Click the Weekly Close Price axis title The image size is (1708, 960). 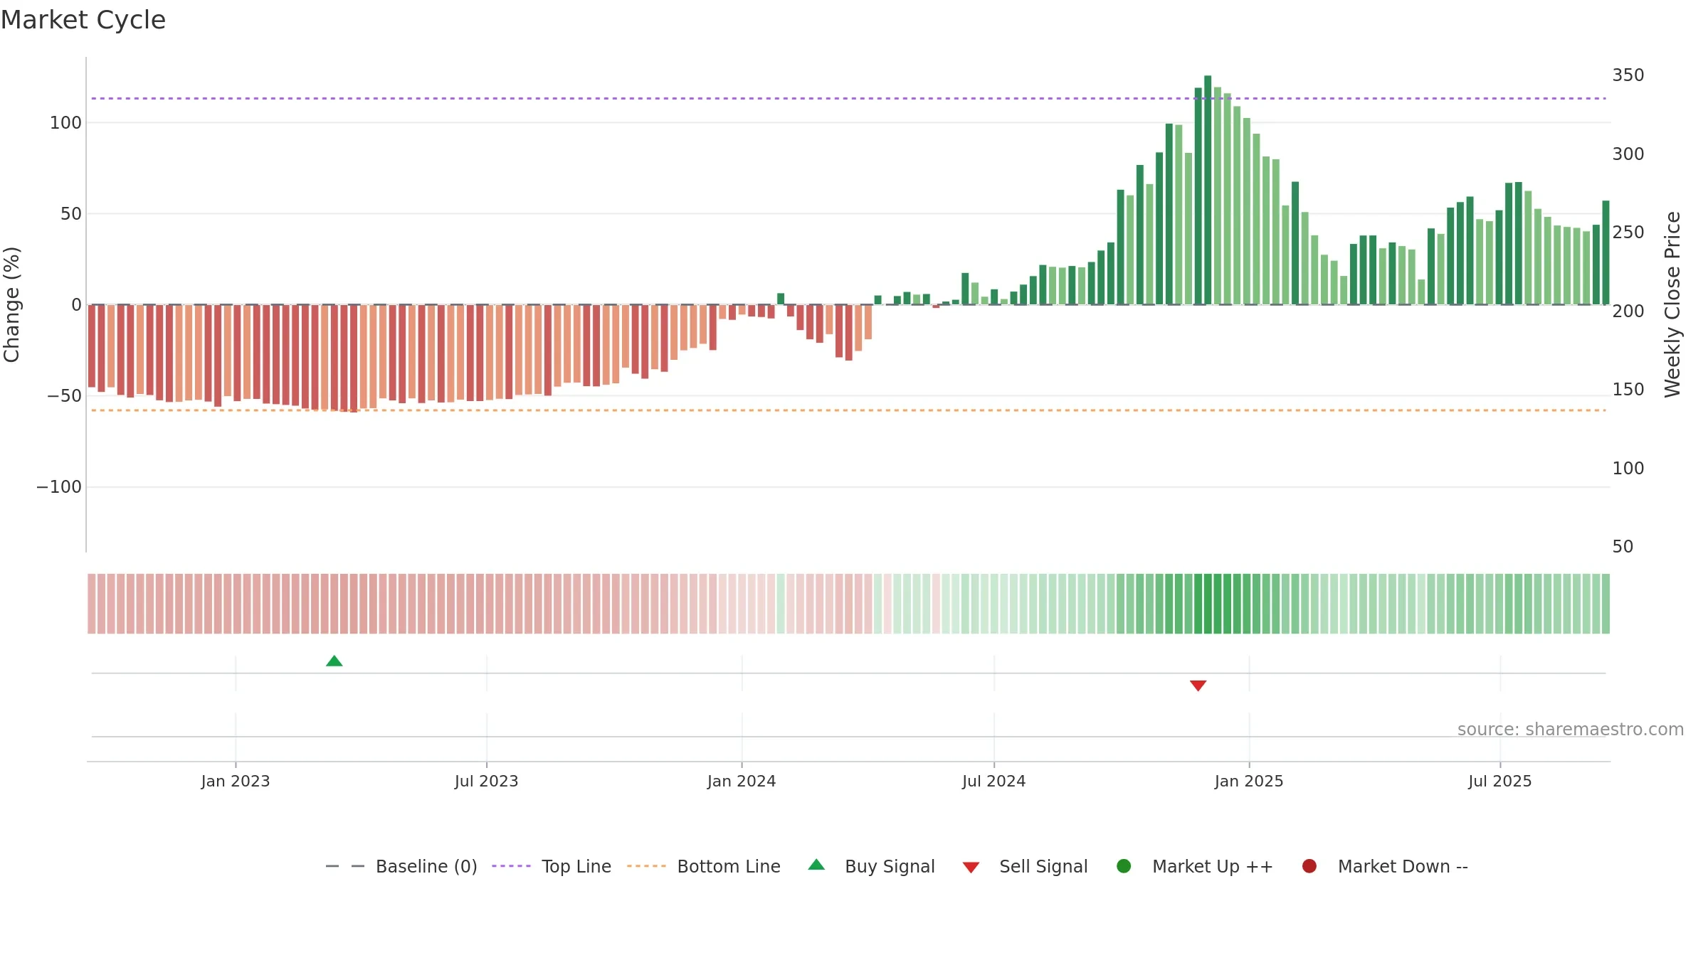[1672, 304]
